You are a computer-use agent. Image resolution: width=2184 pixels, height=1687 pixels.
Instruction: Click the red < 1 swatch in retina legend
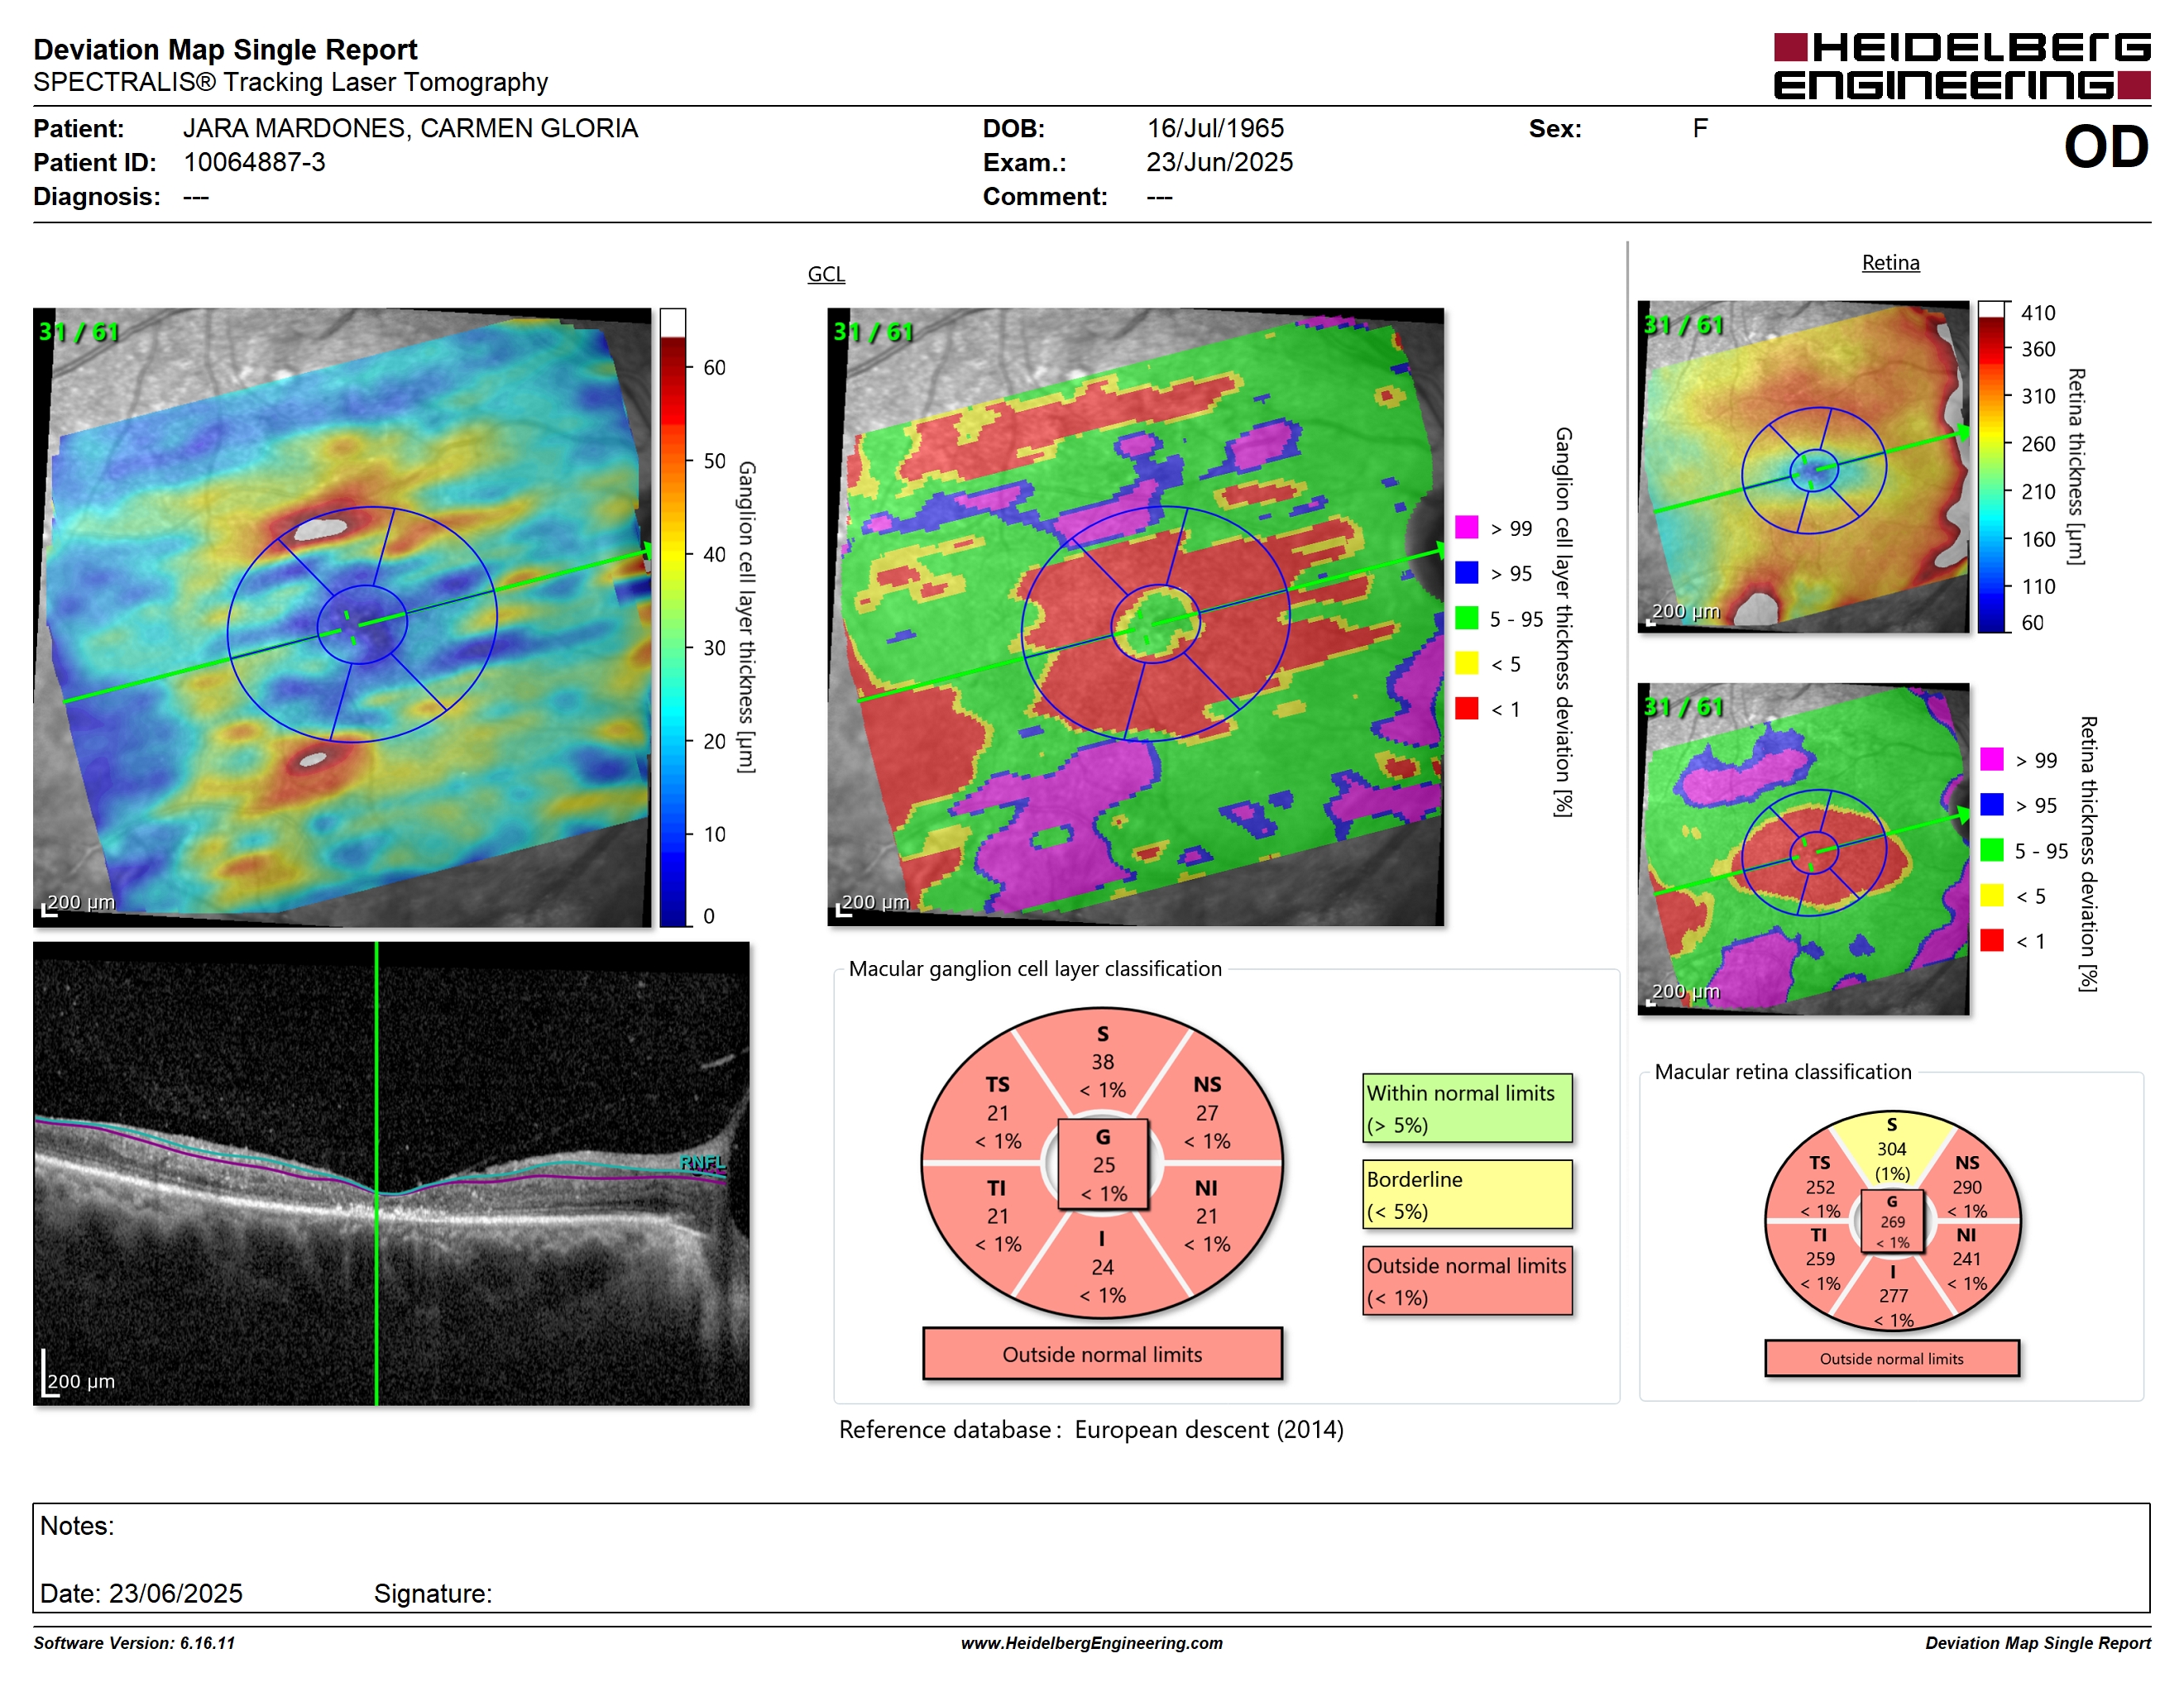[x=1991, y=940]
